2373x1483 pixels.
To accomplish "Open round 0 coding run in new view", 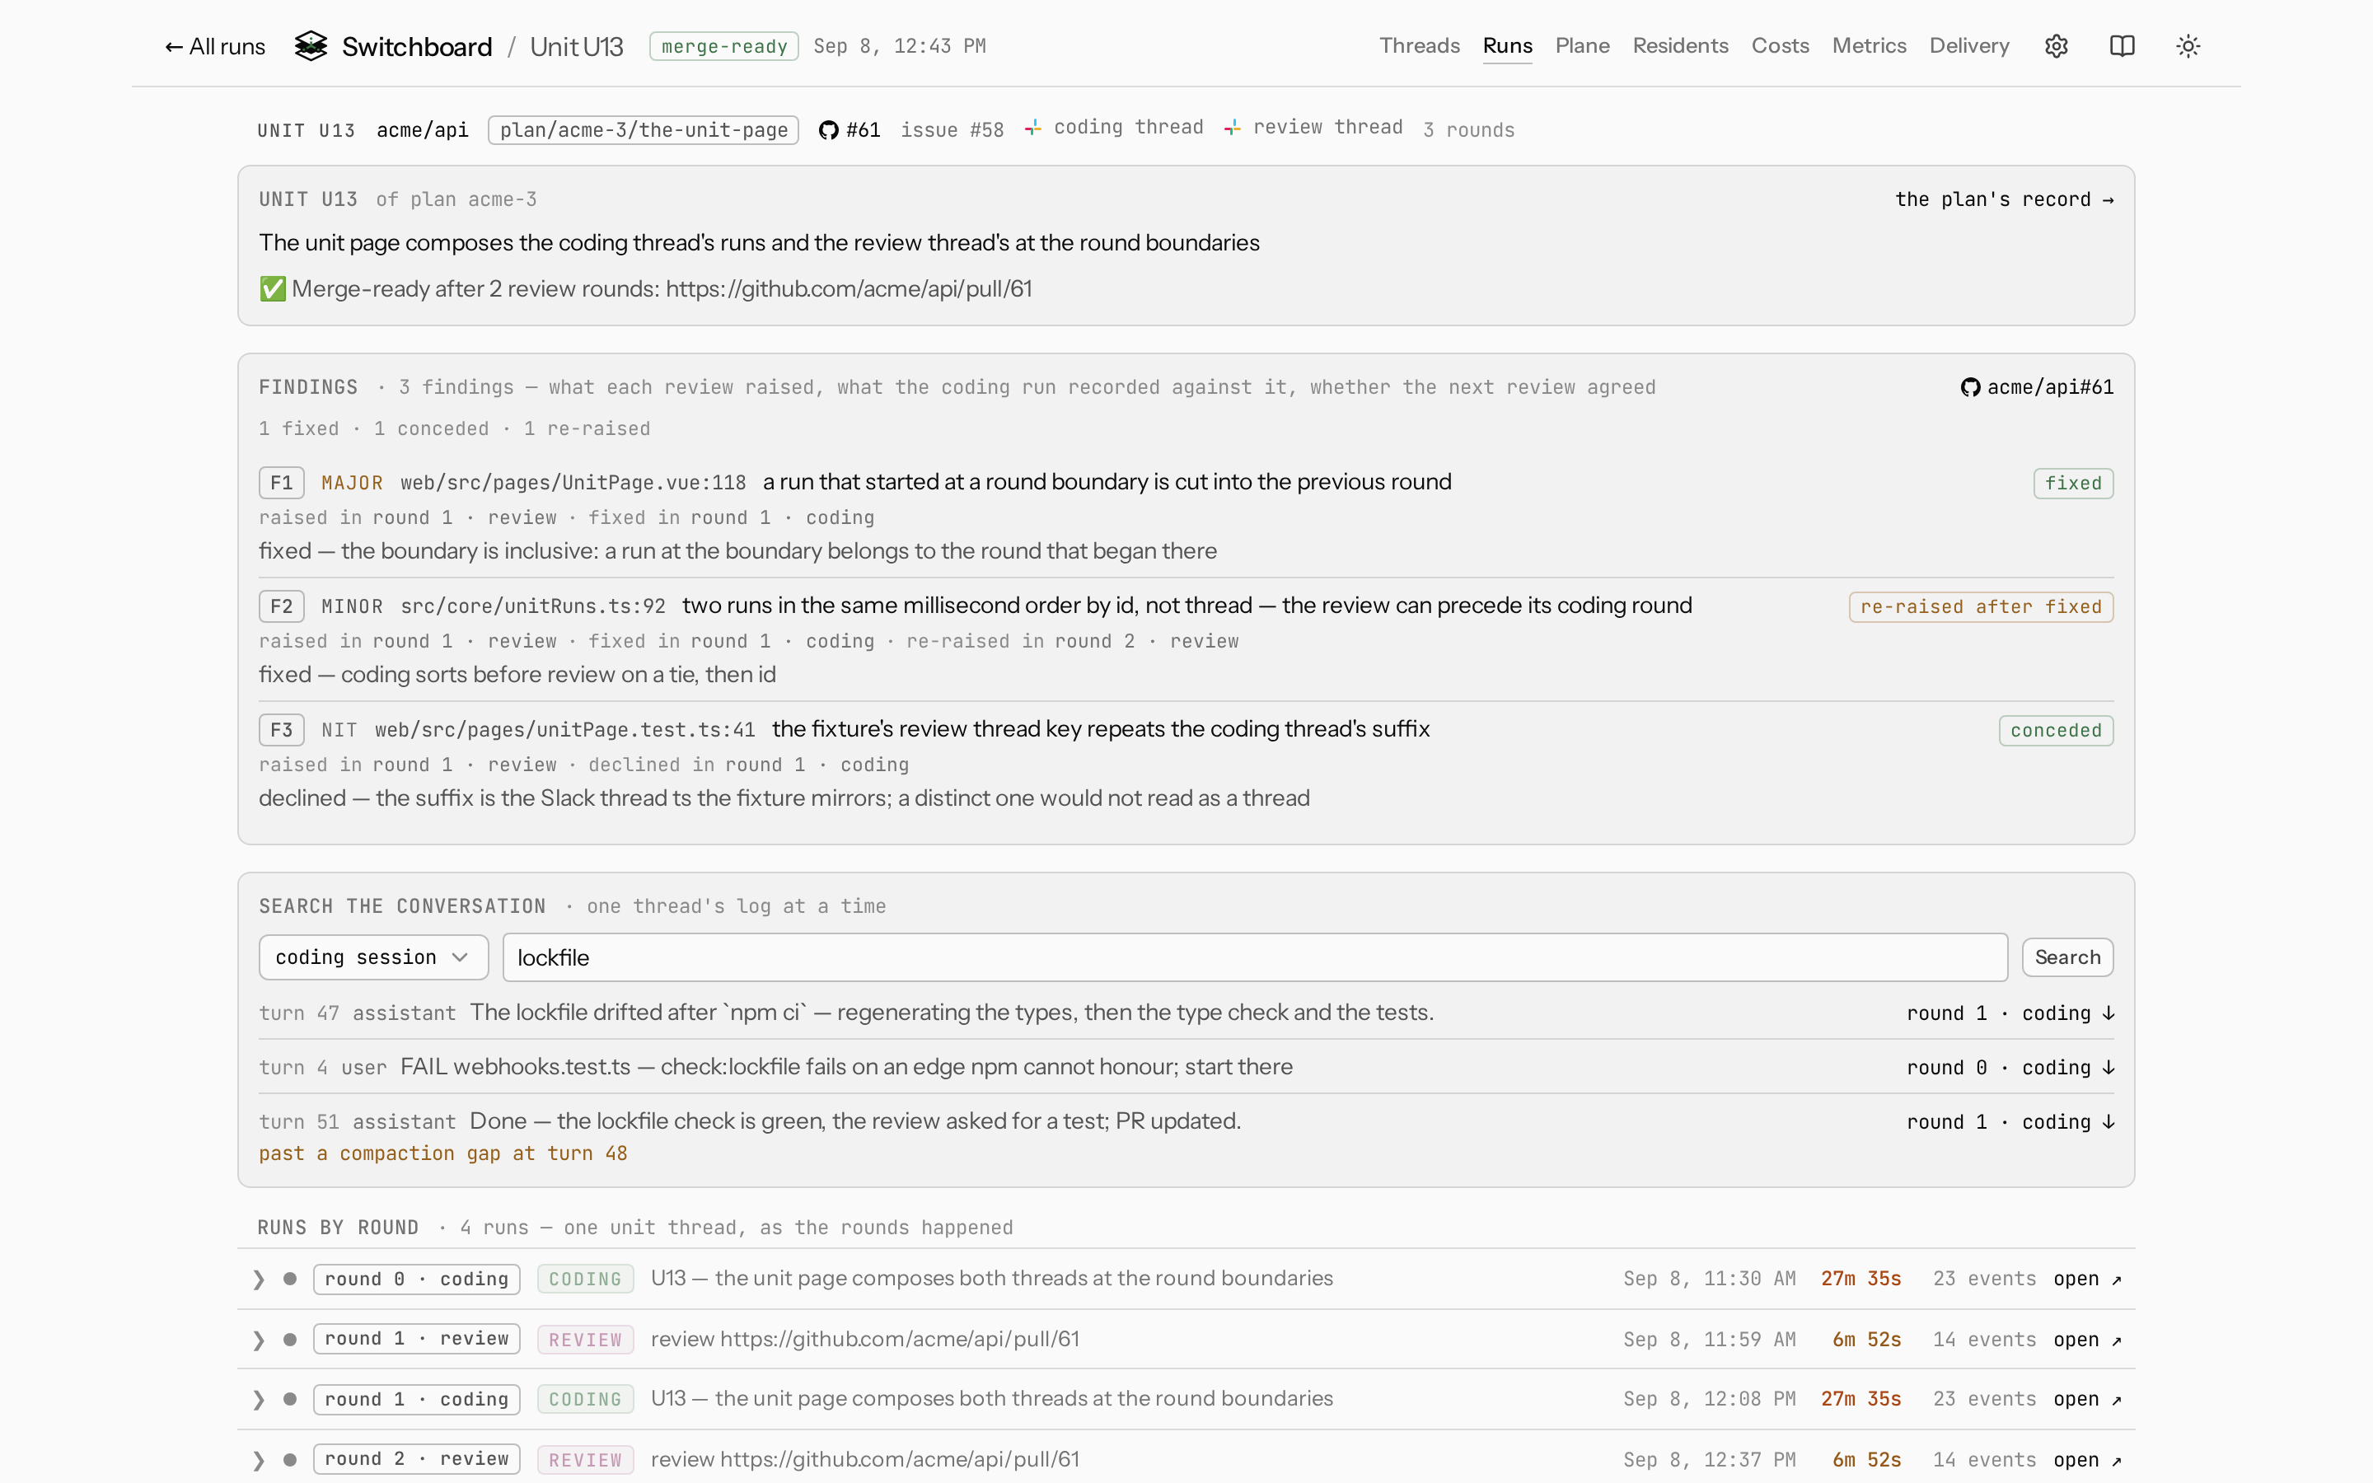I will point(2086,1279).
